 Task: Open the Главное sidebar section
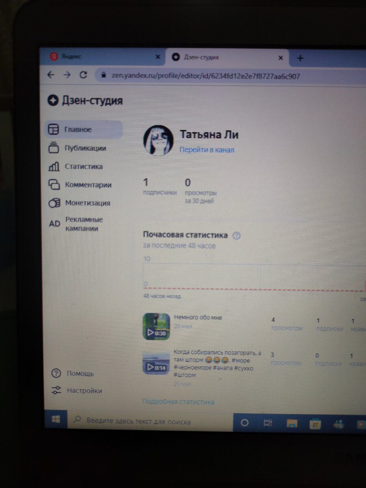[x=84, y=130]
